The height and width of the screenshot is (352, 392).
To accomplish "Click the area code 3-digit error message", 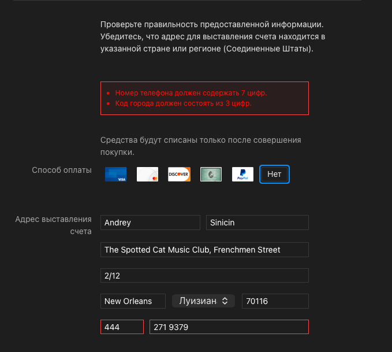I will tap(183, 104).
